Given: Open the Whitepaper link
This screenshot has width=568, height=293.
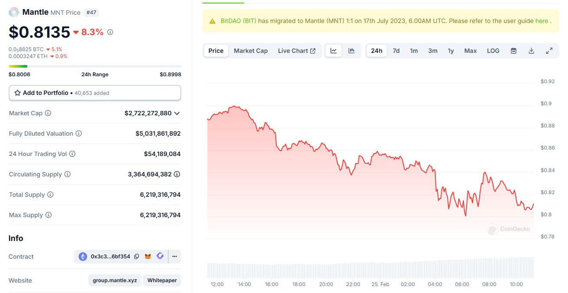Looking at the screenshot, I should coord(162,280).
